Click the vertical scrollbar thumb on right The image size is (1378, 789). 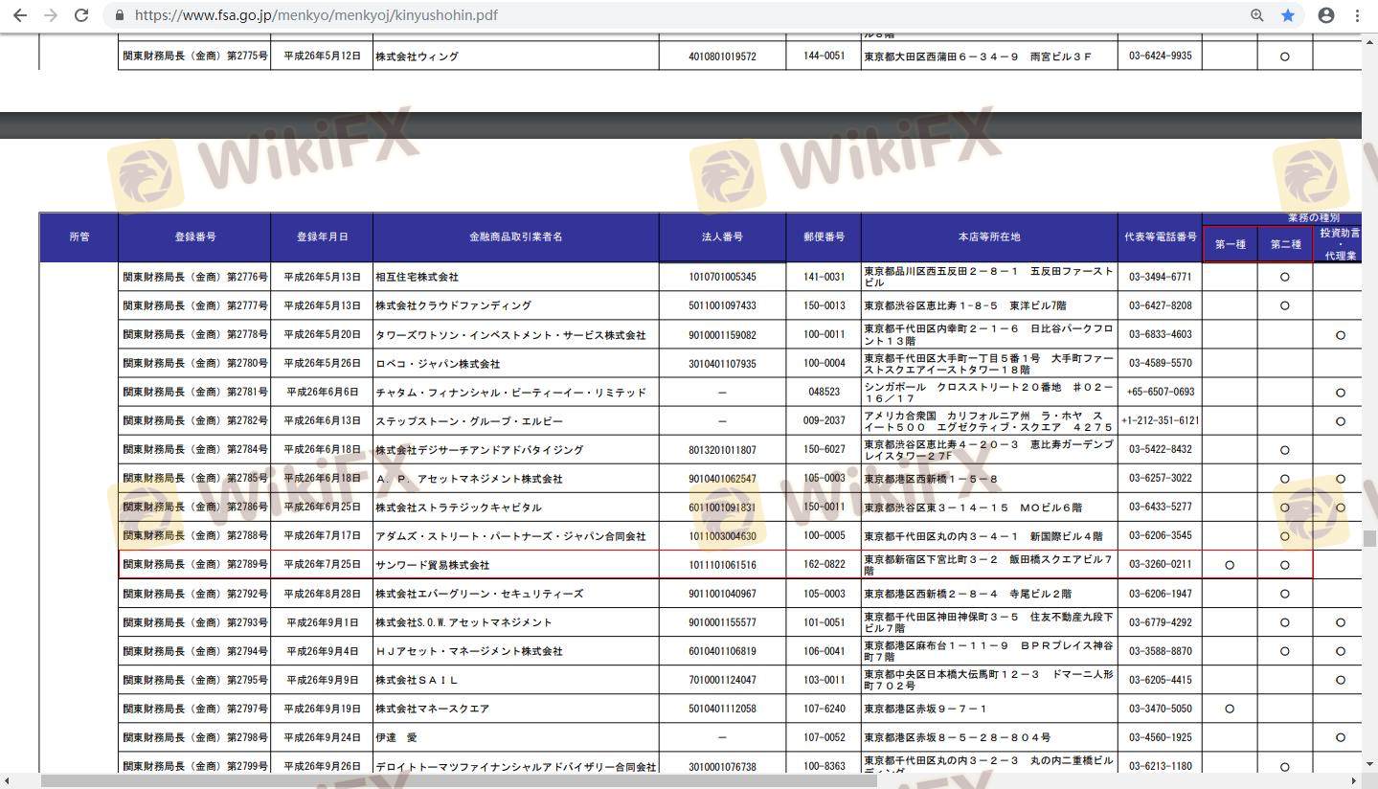[x=1369, y=538]
